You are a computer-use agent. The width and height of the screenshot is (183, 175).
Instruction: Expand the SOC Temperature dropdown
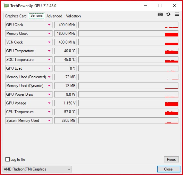click(x=49, y=60)
